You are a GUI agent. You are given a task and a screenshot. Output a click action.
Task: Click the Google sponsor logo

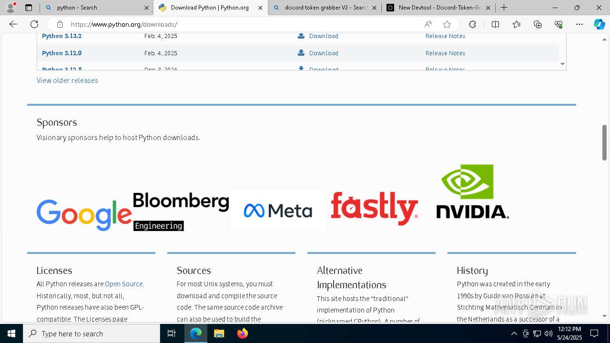coord(84,215)
